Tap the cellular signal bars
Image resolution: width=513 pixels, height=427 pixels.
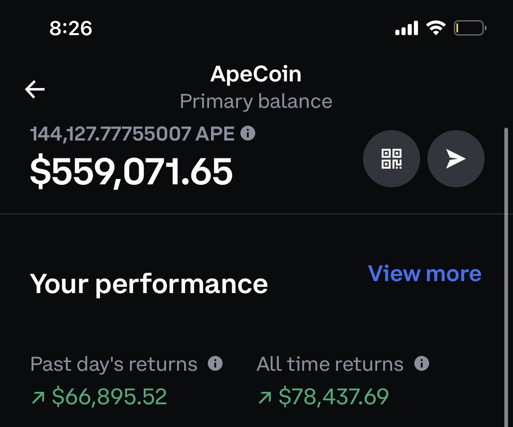pyautogui.click(x=407, y=28)
